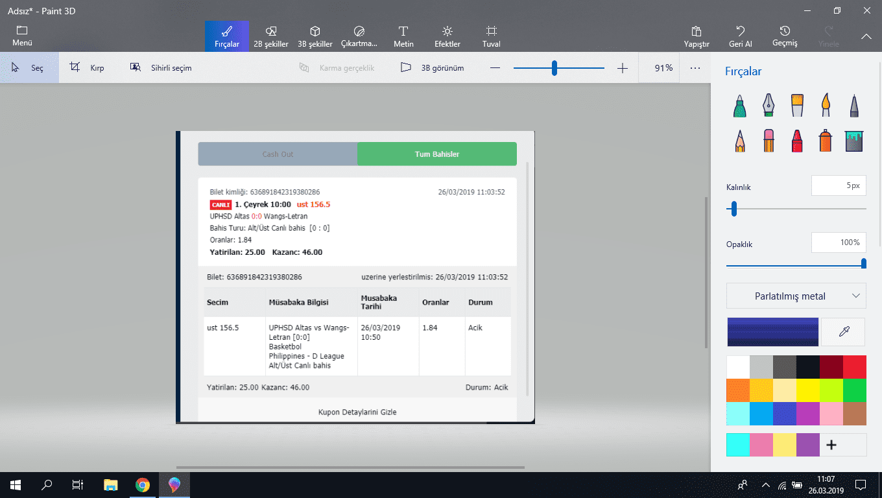Open the Metin text tab
The image size is (882, 498).
[403, 36]
